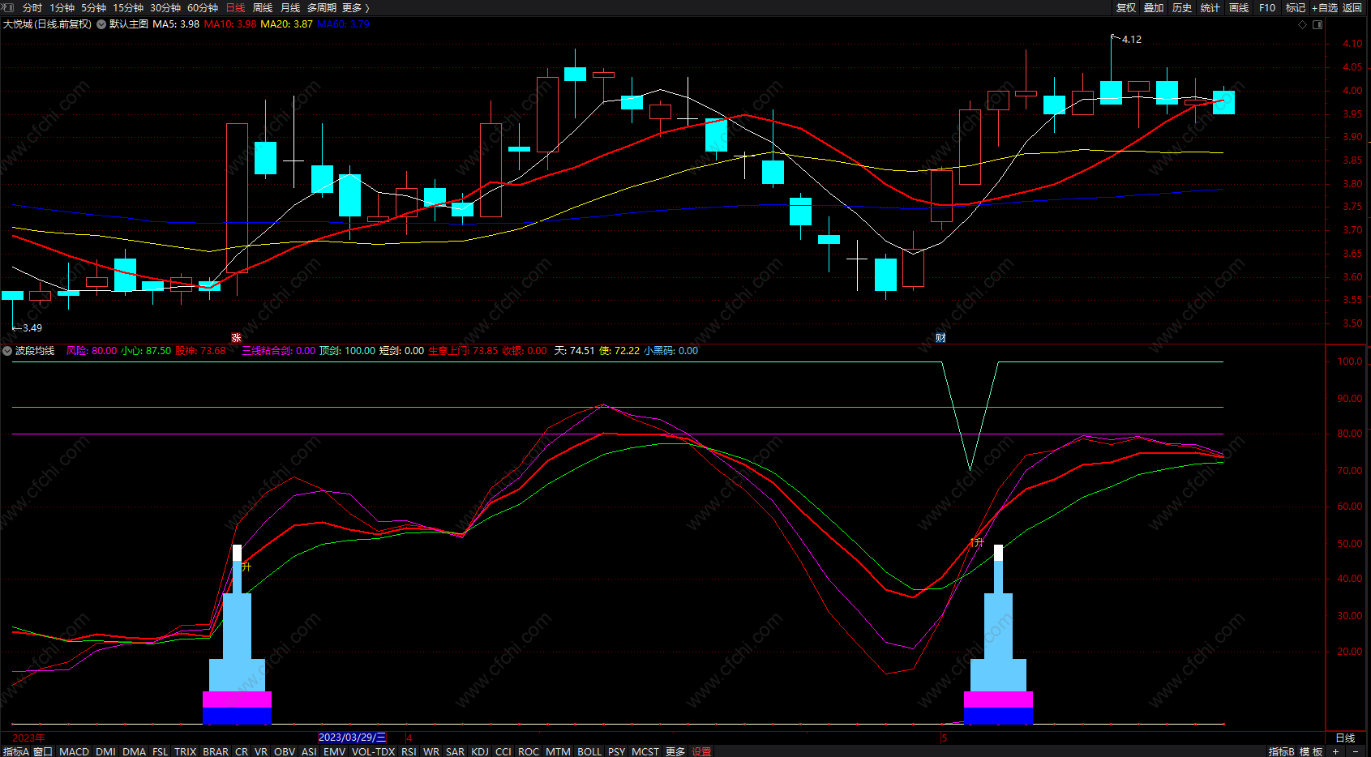This screenshot has height=757, width=1371.
Task: Select the 60分钟 timeframe tab
Action: point(203,7)
